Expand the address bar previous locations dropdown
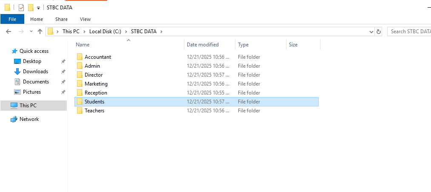 click(x=371, y=32)
